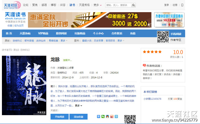
Task: Expand the 更多 dropdown after 青春耽美
Action: coord(64,41)
